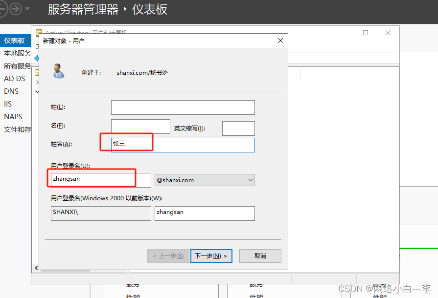Open NAPS in Server Manager sidebar
Viewport: 438px width, 298px height.
click(x=13, y=117)
